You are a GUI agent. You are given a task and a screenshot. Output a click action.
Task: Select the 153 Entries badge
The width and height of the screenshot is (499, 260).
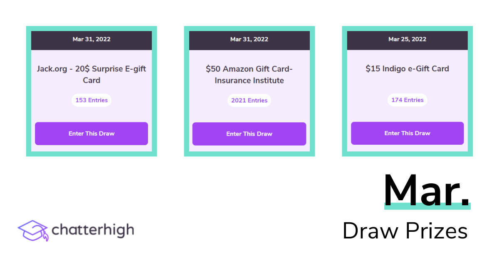coord(91,100)
